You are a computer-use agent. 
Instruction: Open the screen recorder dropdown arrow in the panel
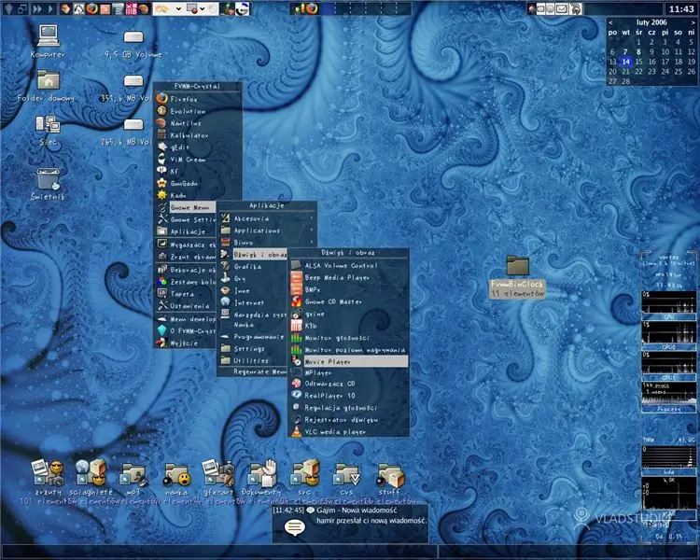[202, 8]
